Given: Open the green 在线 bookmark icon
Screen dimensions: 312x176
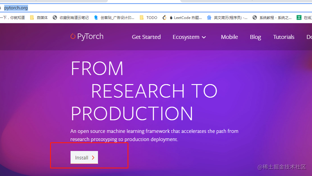Looking at the screenshot, I should [299, 17].
